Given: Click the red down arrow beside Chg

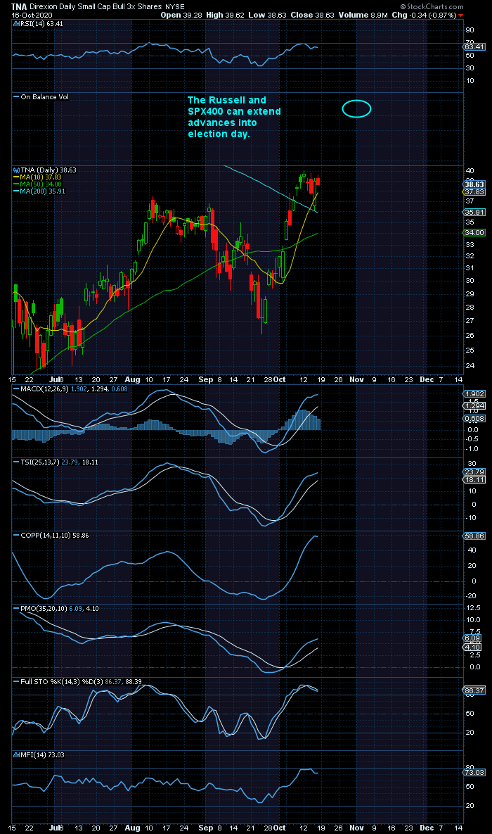Looking at the screenshot, I should (460, 15).
